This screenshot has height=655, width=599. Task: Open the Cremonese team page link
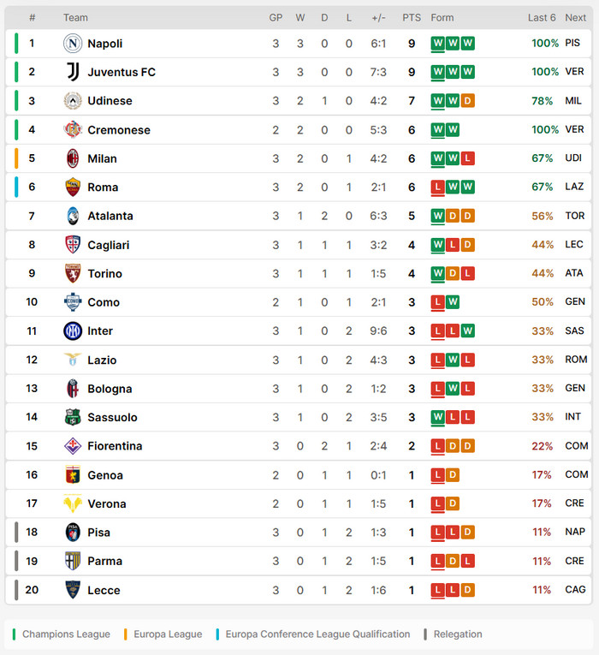pos(119,130)
